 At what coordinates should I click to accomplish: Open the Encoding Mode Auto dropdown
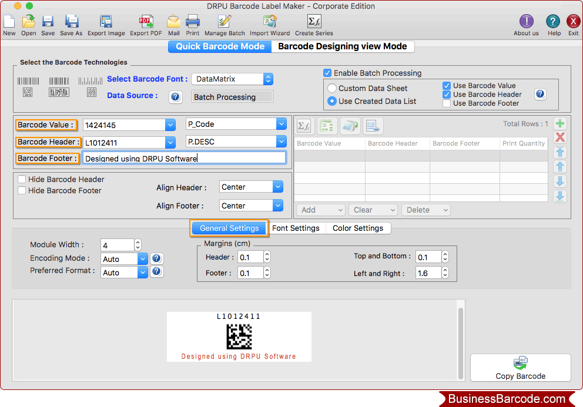tap(142, 258)
